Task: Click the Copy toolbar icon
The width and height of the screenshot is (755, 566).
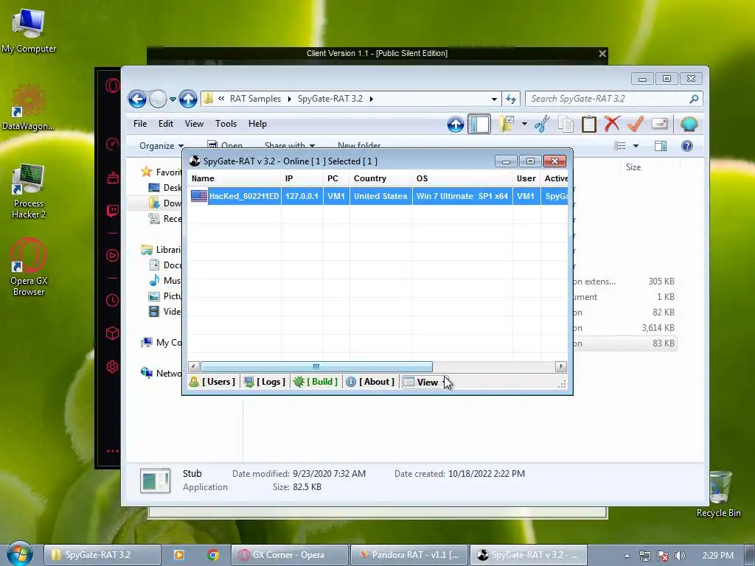Action: [x=566, y=124]
